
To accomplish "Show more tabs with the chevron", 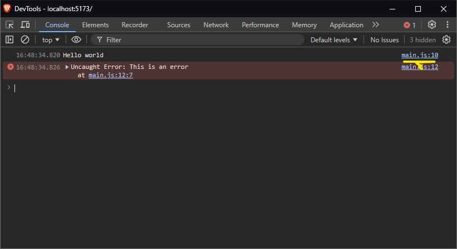I will coord(376,25).
